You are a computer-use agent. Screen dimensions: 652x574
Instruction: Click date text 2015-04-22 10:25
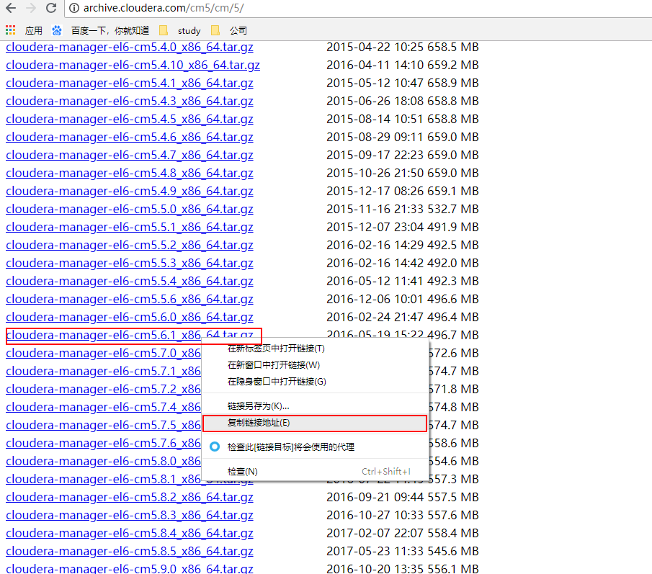click(375, 47)
